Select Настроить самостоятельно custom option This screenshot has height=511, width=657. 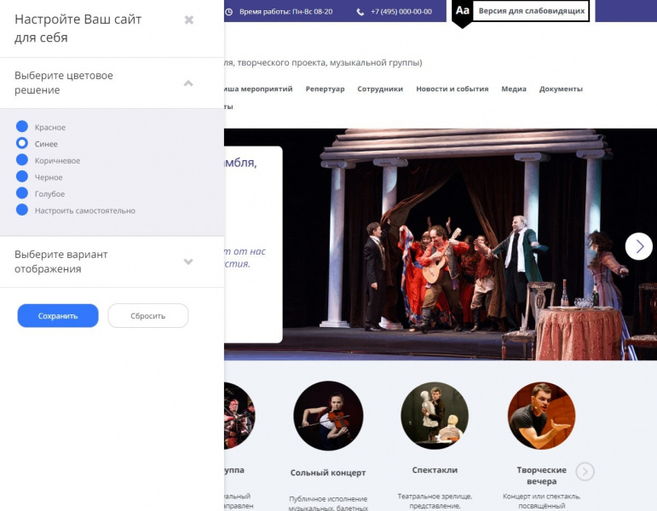click(x=22, y=210)
